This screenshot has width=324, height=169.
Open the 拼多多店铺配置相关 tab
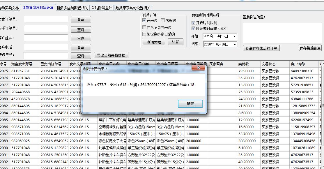(x=71, y=8)
